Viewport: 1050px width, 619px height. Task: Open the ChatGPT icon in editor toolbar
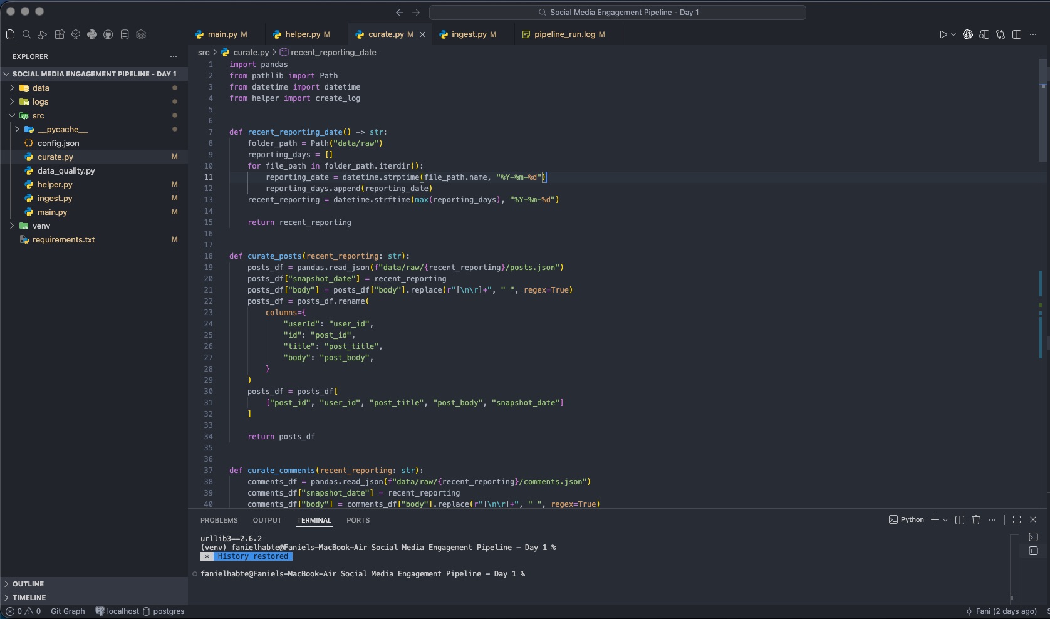coord(968,35)
